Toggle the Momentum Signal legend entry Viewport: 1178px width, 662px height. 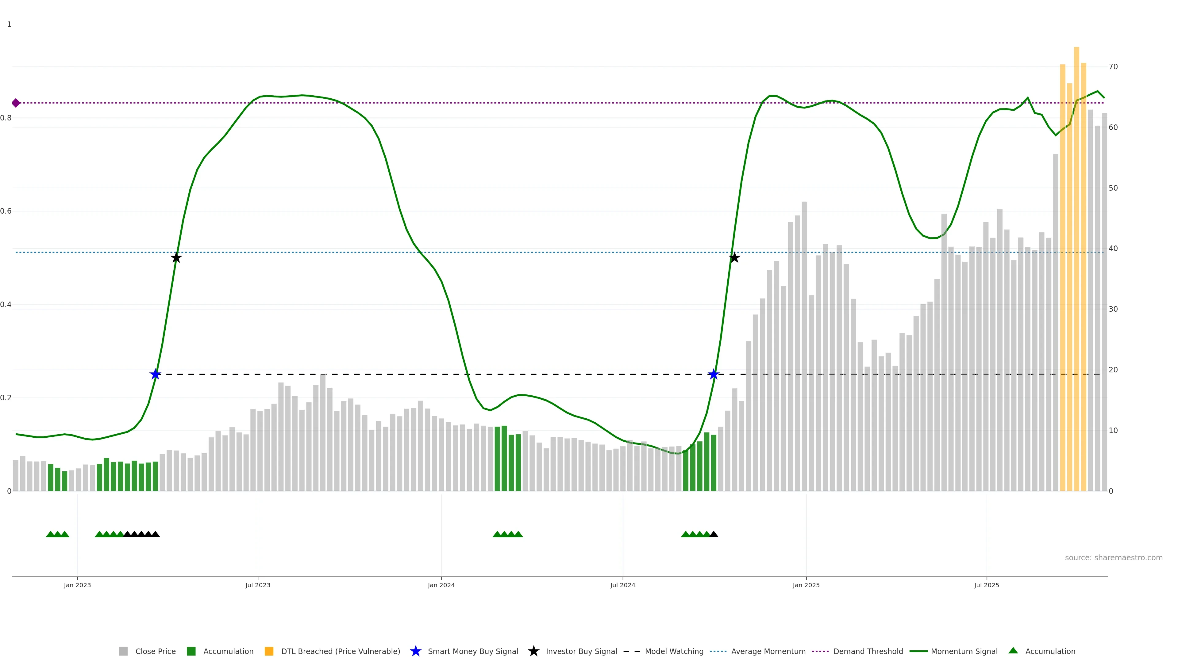pyautogui.click(x=964, y=652)
